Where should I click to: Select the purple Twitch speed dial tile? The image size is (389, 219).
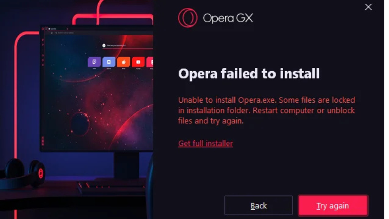click(x=94, y=62)
